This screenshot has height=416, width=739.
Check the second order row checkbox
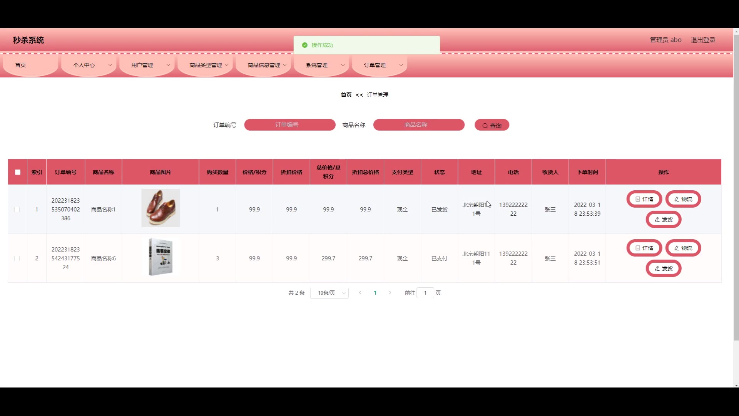[17, 258]
